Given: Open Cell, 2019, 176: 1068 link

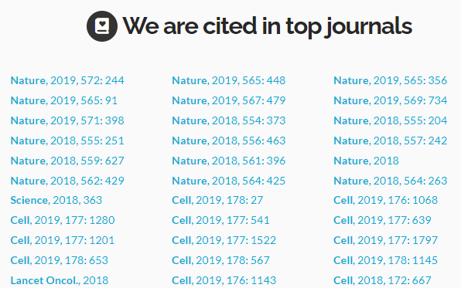Looking at the screenshot, I should tap(386, 200).
